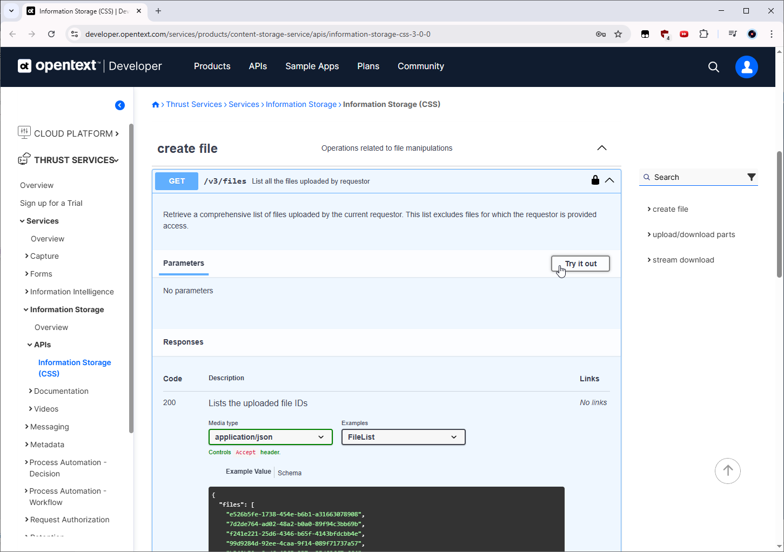Go back with the browser back arrow

12,34
